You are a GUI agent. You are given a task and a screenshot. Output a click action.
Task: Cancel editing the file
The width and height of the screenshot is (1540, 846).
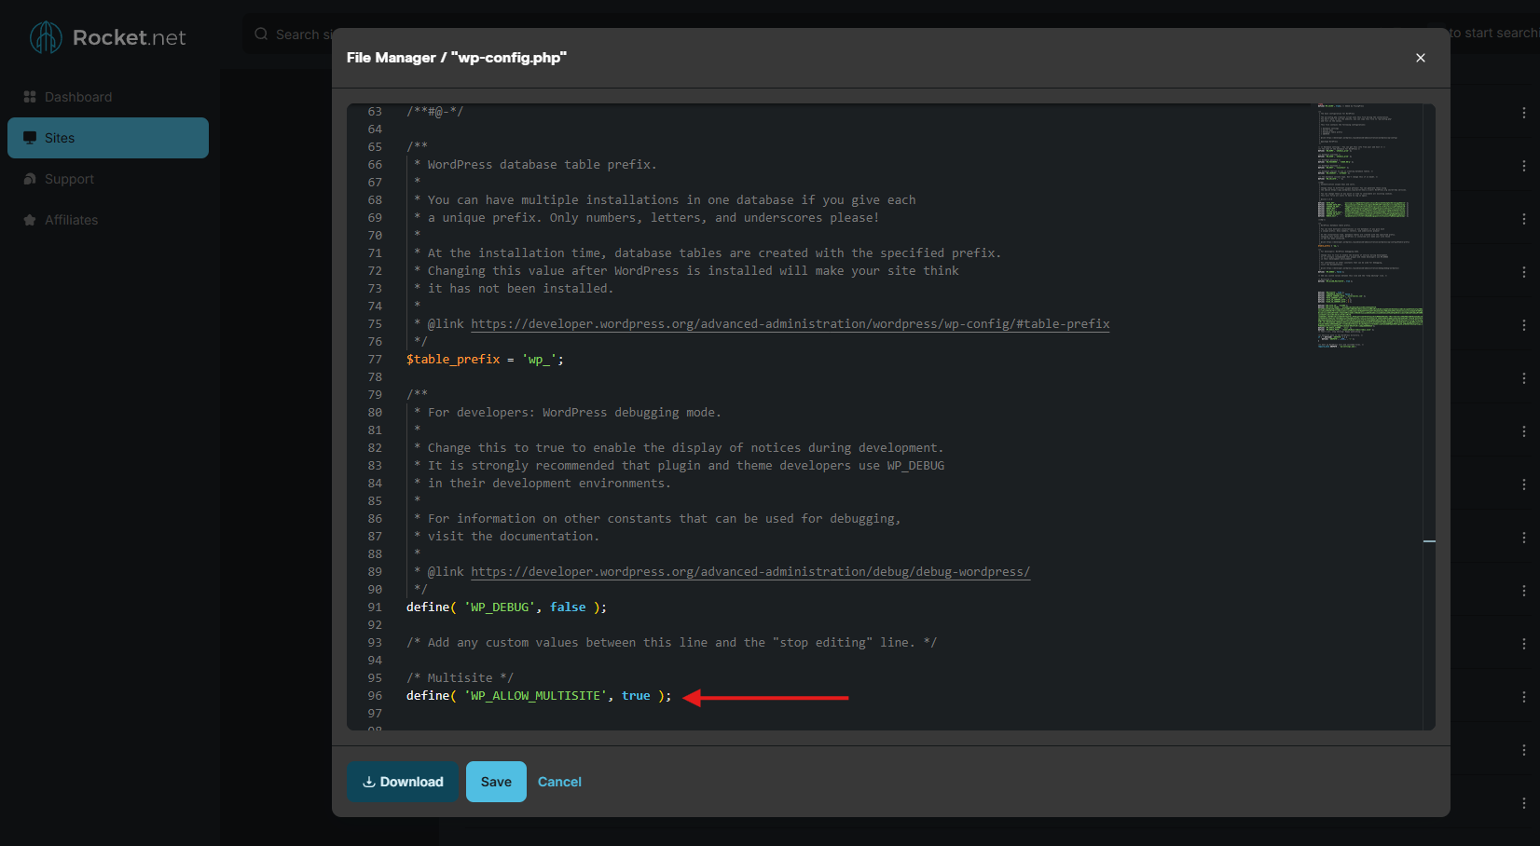(559, 782)
